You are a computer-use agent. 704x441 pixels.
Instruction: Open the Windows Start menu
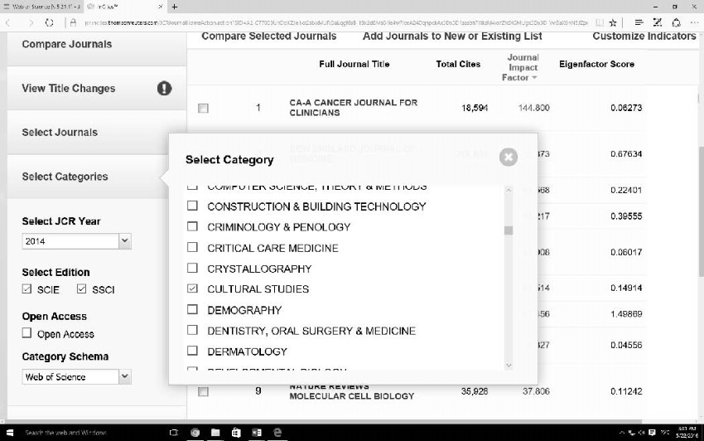tap(9, 433)
